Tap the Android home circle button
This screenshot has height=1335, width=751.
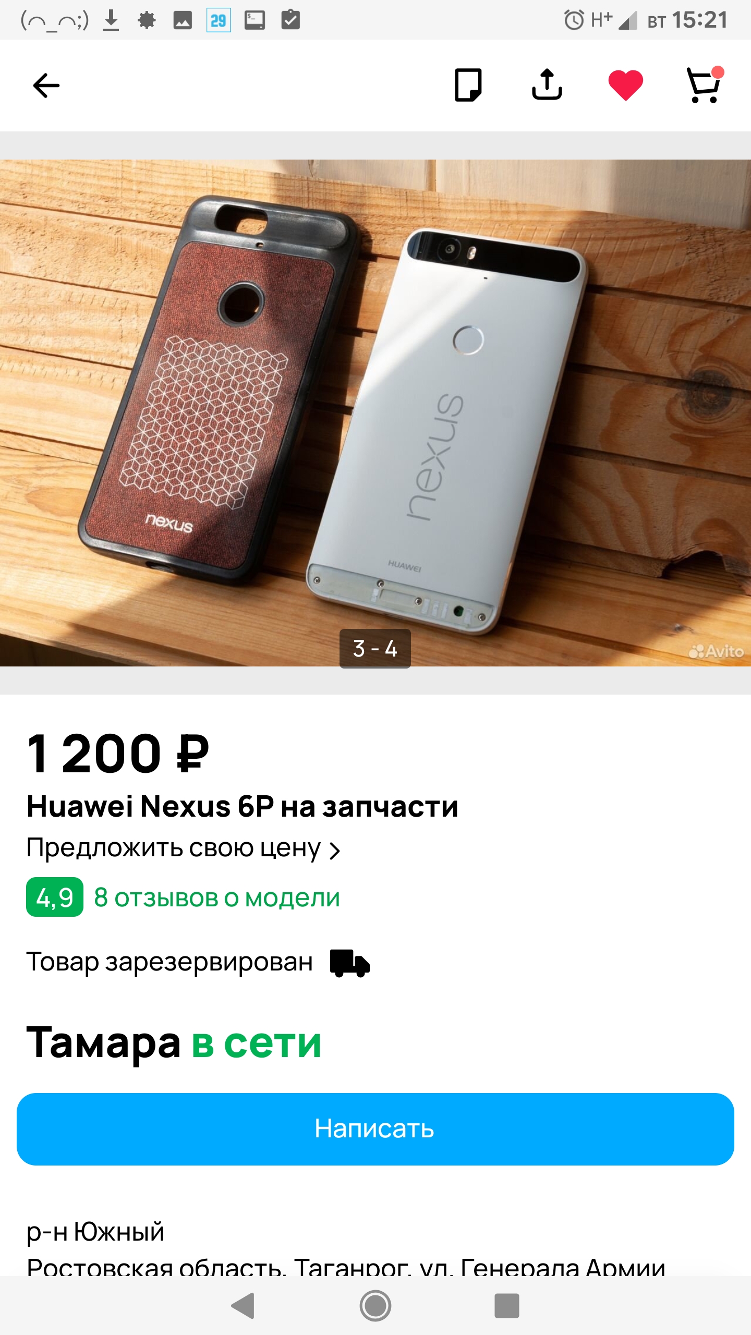[375, 1306]
